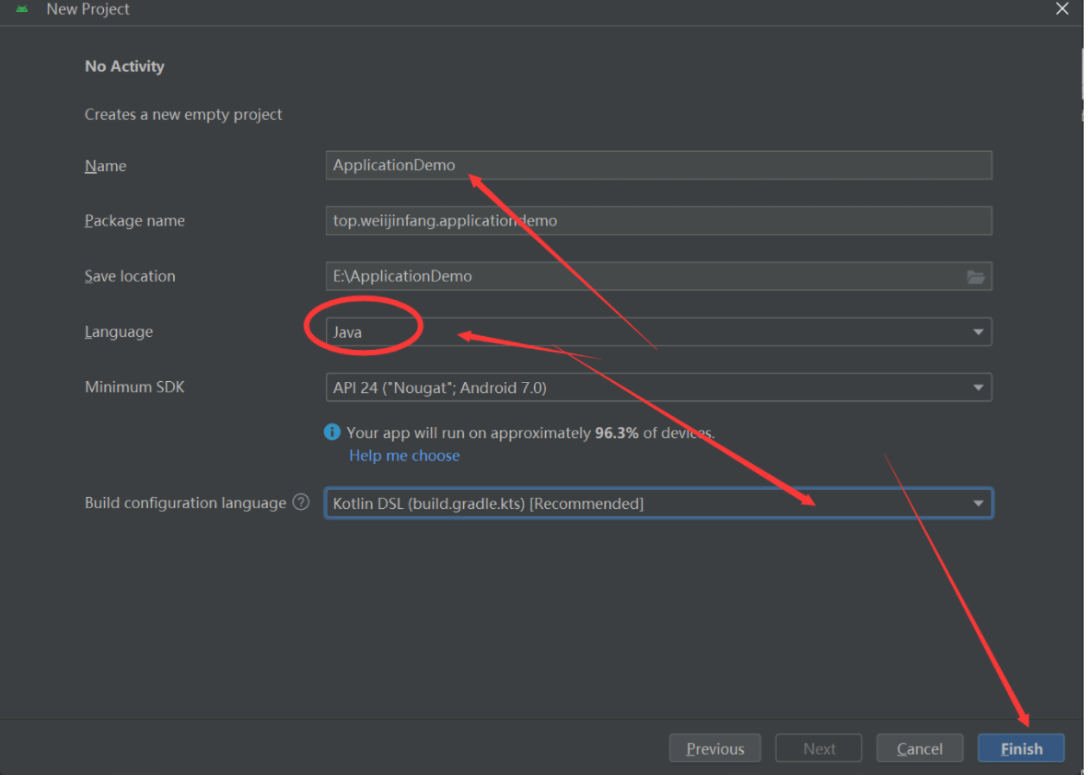The image size is (1091, 775).
Task: Click the Name label
Action: [x=106, y=166]
